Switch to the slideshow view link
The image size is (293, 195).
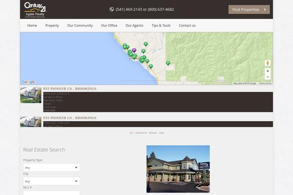(x=141, y=133)
